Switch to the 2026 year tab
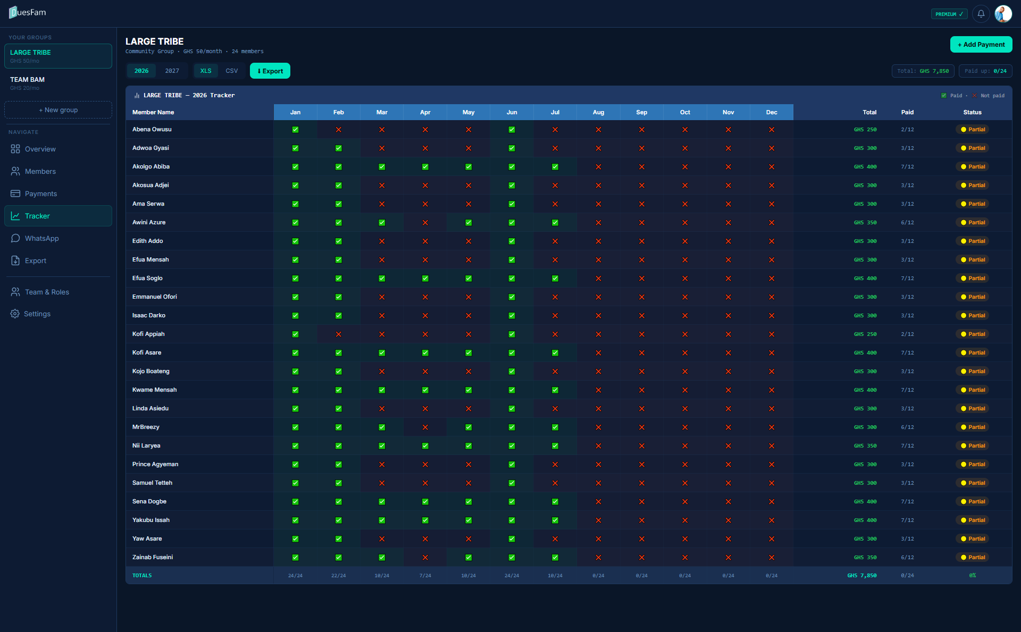 pyautogui.click(x=141, y=71)
